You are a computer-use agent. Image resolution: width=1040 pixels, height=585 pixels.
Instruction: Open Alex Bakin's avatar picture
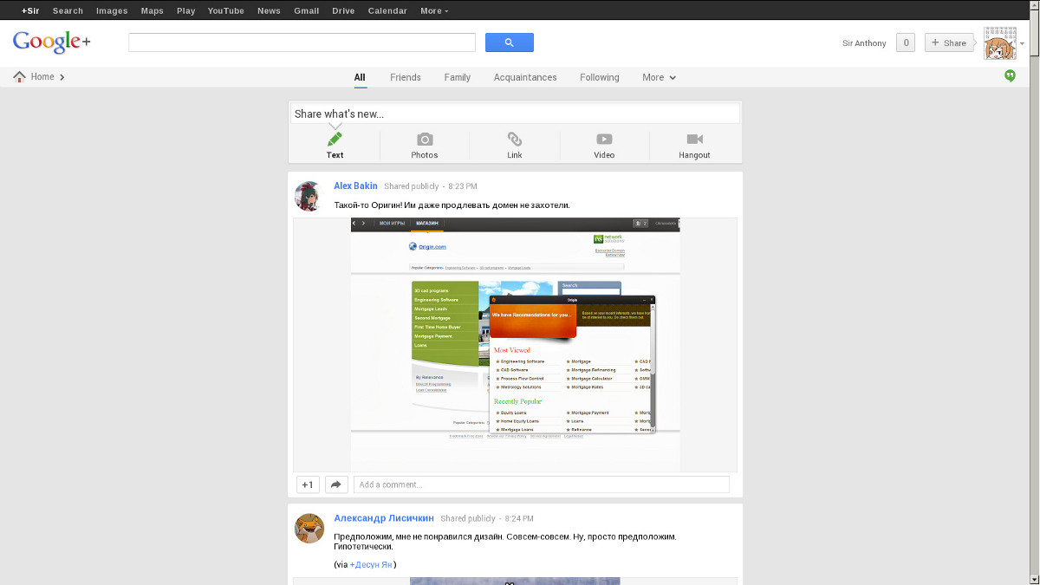point(309,196)
